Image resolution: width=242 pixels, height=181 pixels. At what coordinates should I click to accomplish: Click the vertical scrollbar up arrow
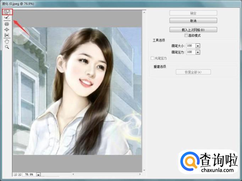(144, 12)
